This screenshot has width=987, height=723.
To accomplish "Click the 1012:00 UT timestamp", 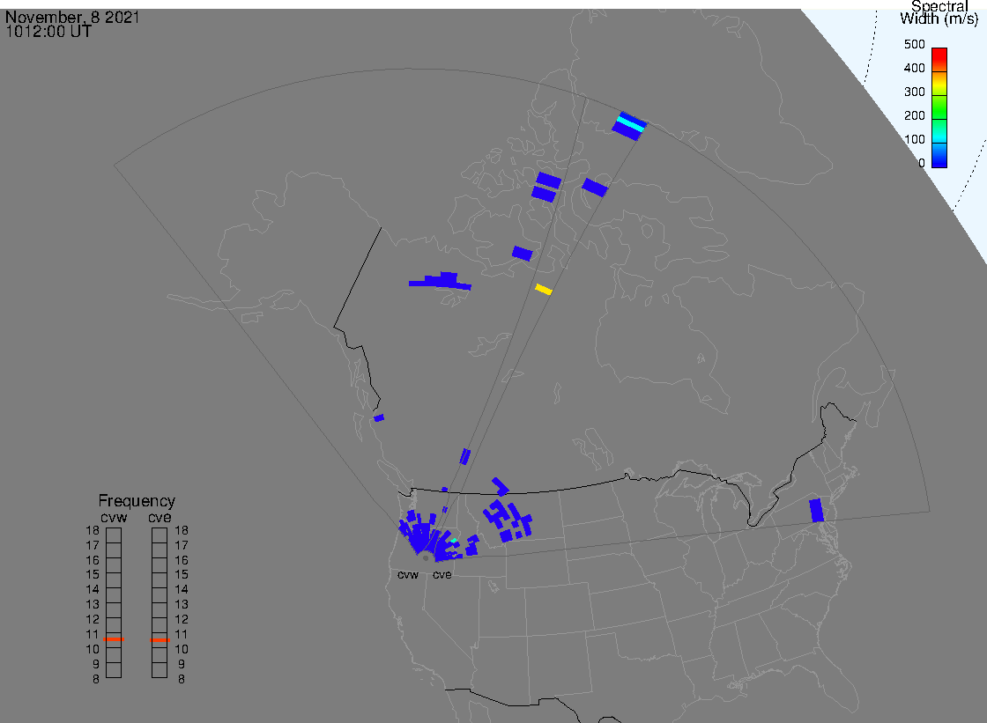I will pyautogui.click(x=48, y=32).
